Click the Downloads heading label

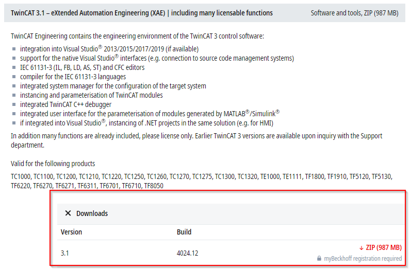tap(92, 213)
